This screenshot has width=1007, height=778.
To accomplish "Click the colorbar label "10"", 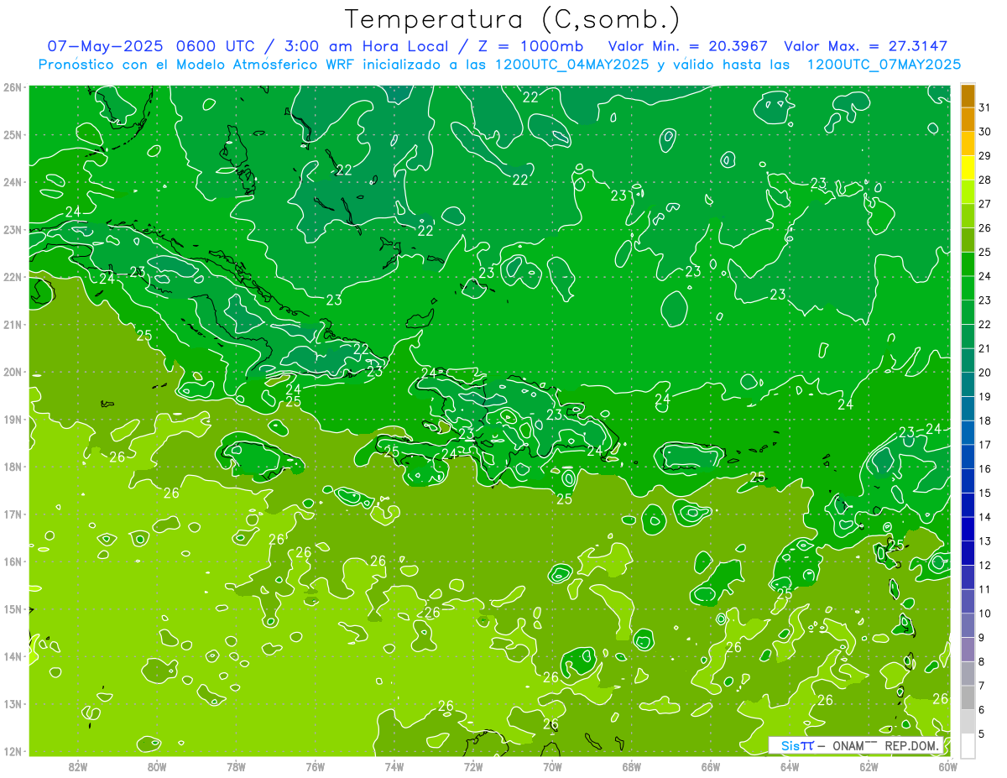I will click(x=985, y=613).
